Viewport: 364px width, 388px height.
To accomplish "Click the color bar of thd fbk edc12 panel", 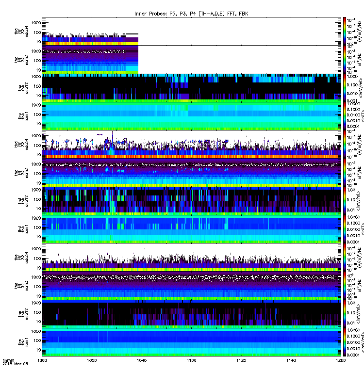I will (344, 201).
